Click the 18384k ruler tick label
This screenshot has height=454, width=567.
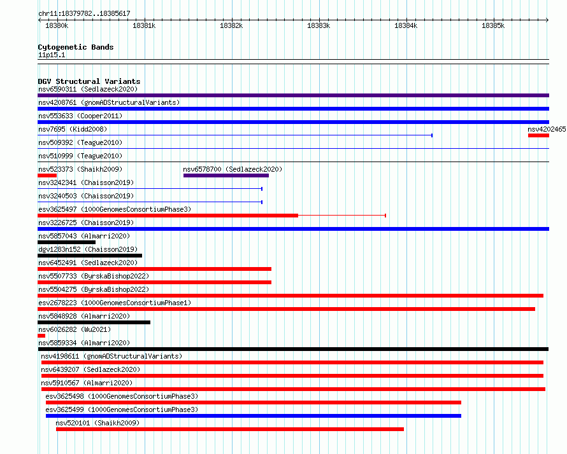click(x=406, y=25)
